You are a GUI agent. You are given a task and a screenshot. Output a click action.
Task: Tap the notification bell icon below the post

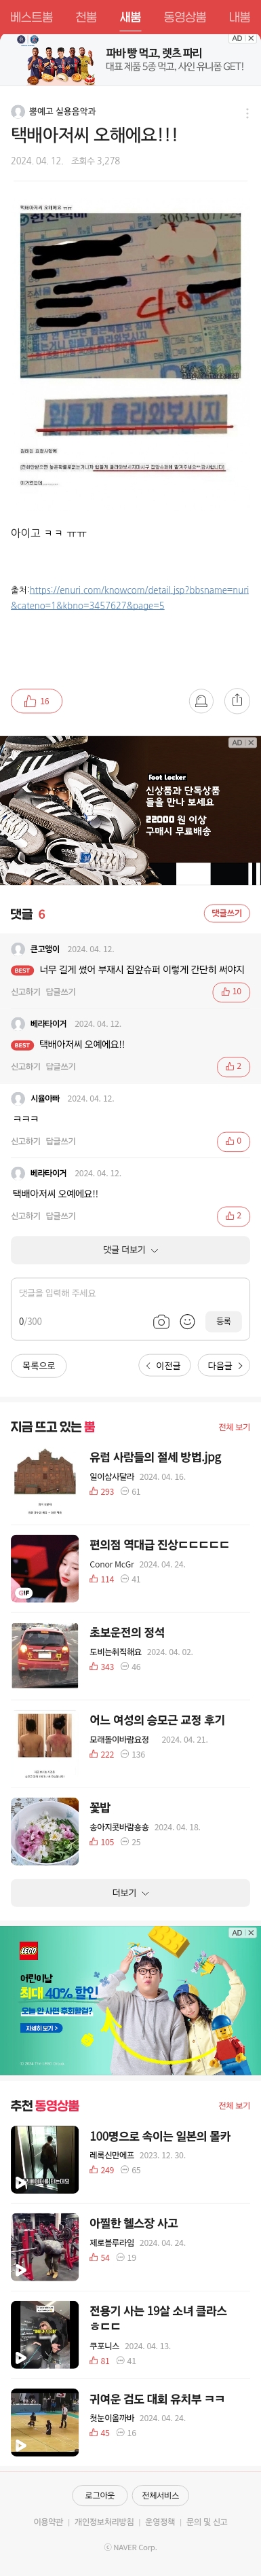click(201, 701)
